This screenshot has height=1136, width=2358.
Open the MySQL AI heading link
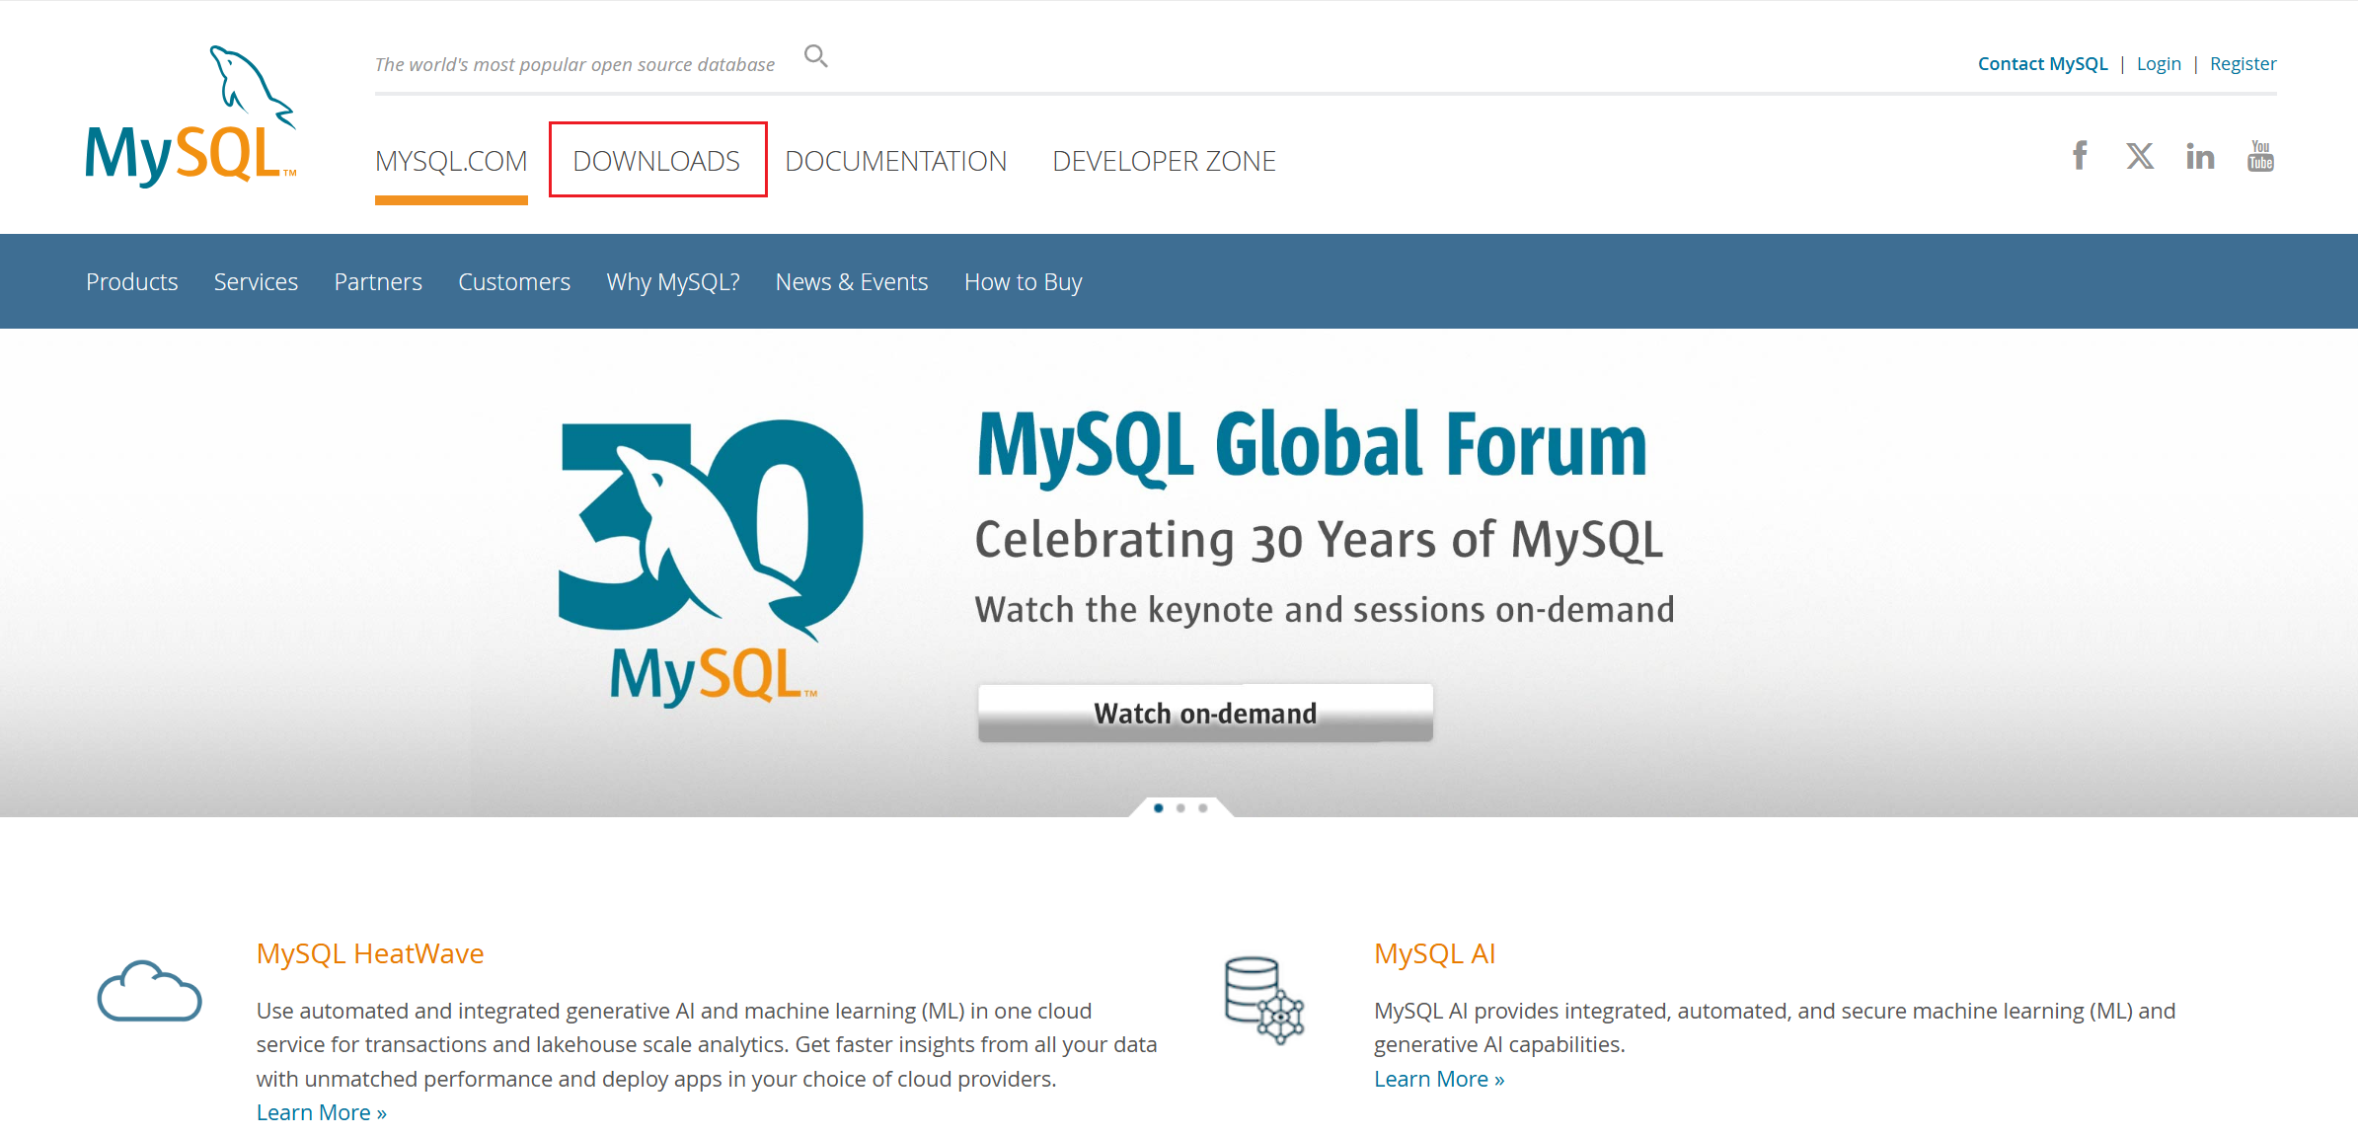(1435, 953)
